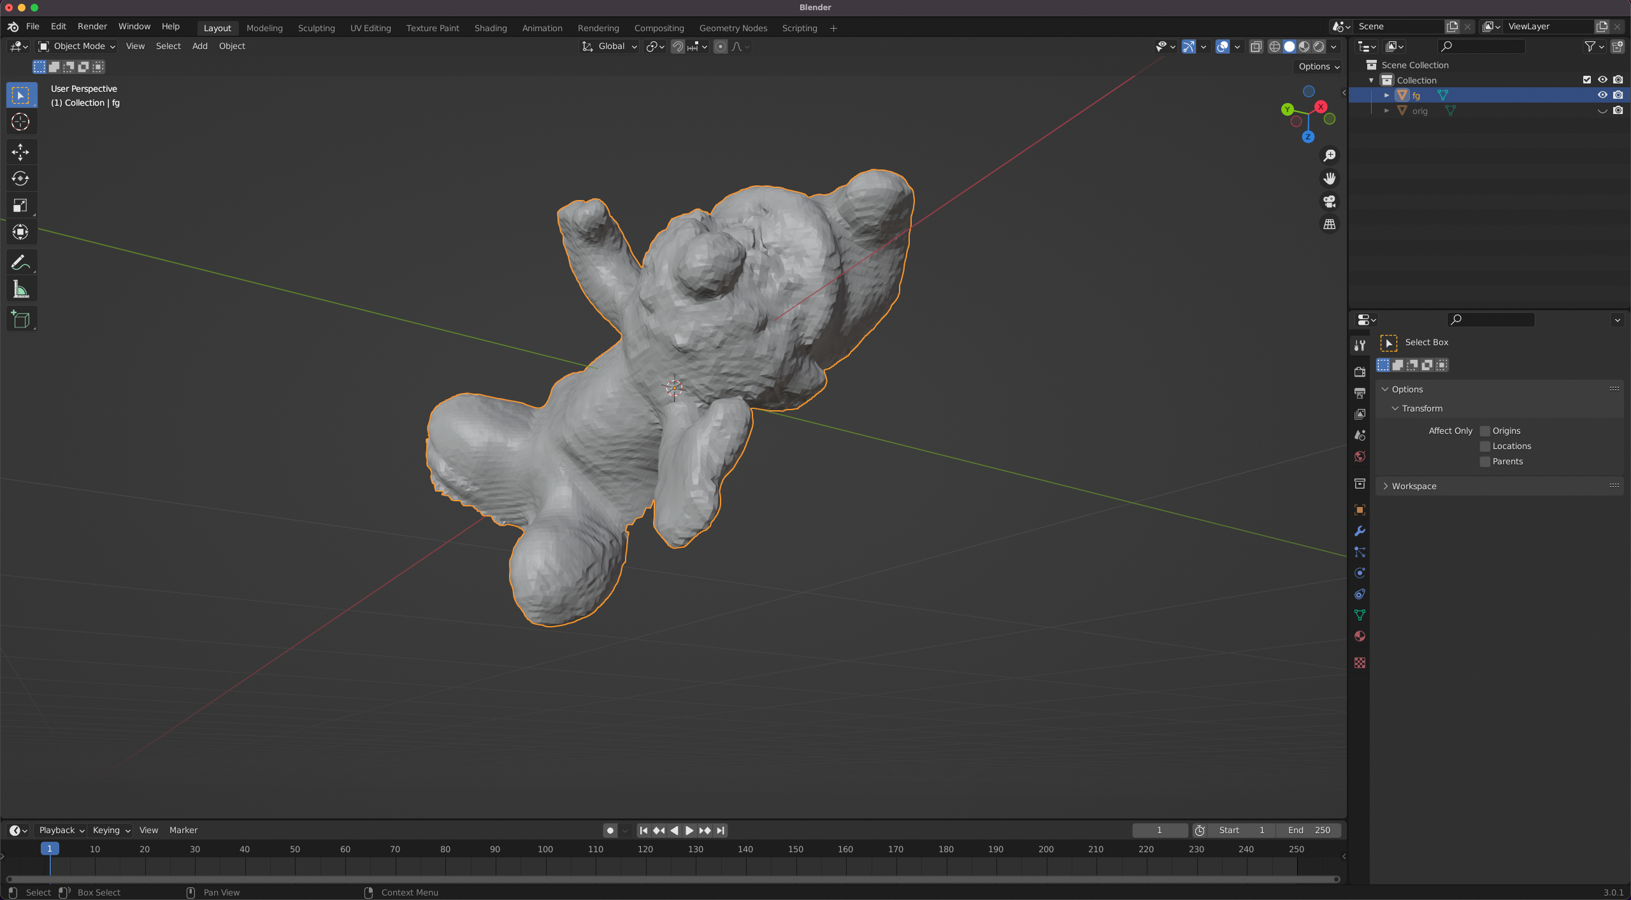This screenshot has width=1631, height=900.
Task: Add a new workspace with plus button
Action: tap(833, 29)
